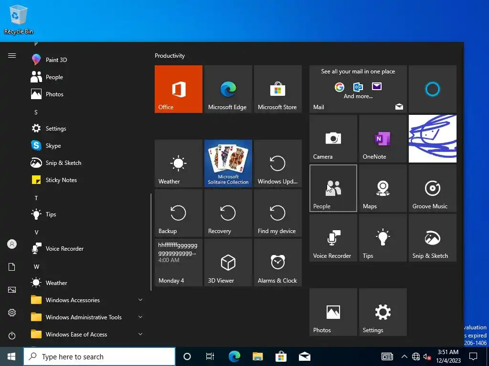The height and width of the screenshot is (366, 489).
Task: Open Weather from the app list
Action: tap(87, 283)
